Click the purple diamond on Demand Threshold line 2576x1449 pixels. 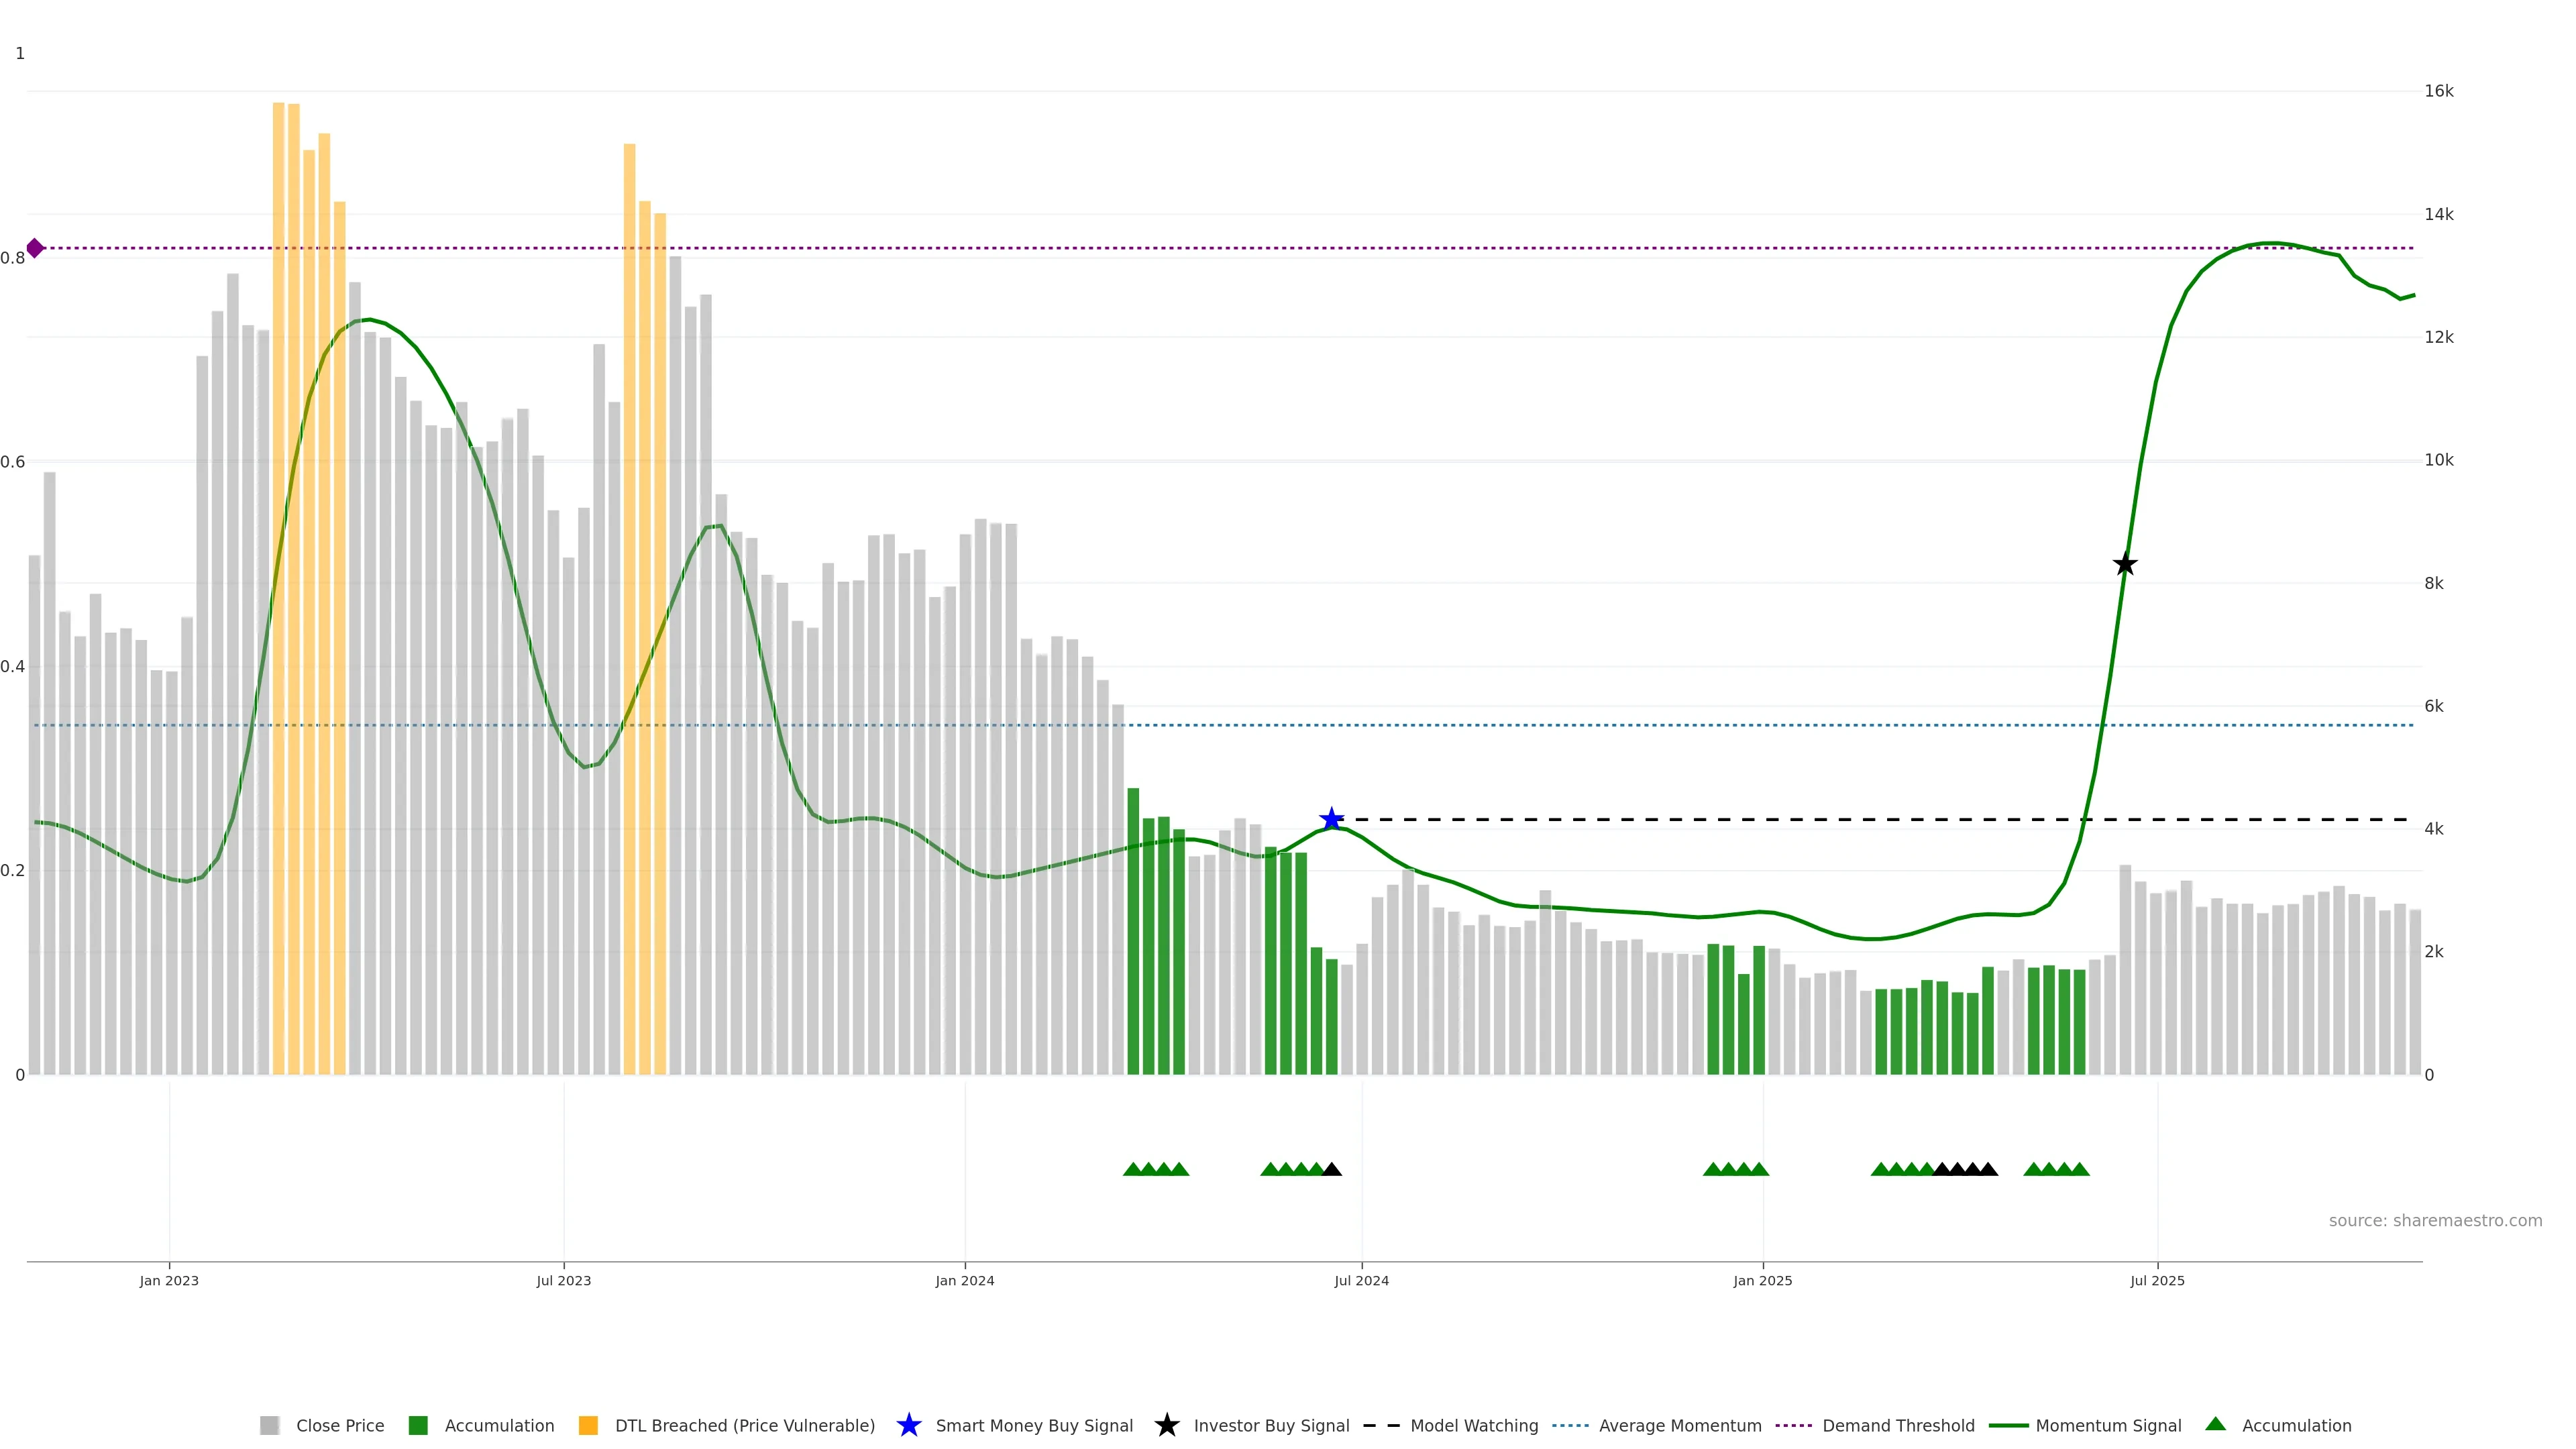click(35, 248)
